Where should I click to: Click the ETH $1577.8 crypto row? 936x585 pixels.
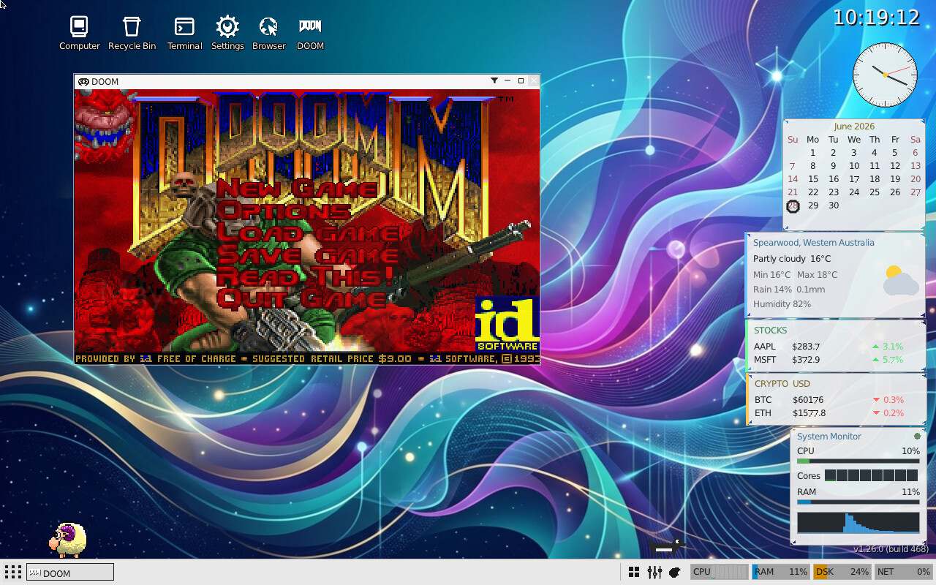pyautogui.click(x=829, y=413)
